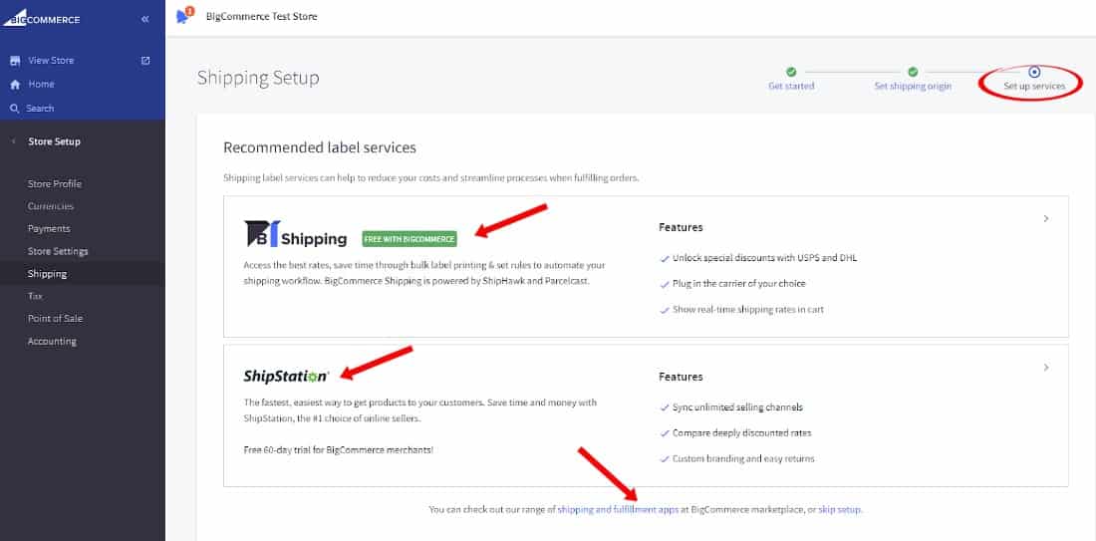Click 'Show real-time shipping rates in cart'
This screenshot has height=541, width=1096.
(748, 310)
